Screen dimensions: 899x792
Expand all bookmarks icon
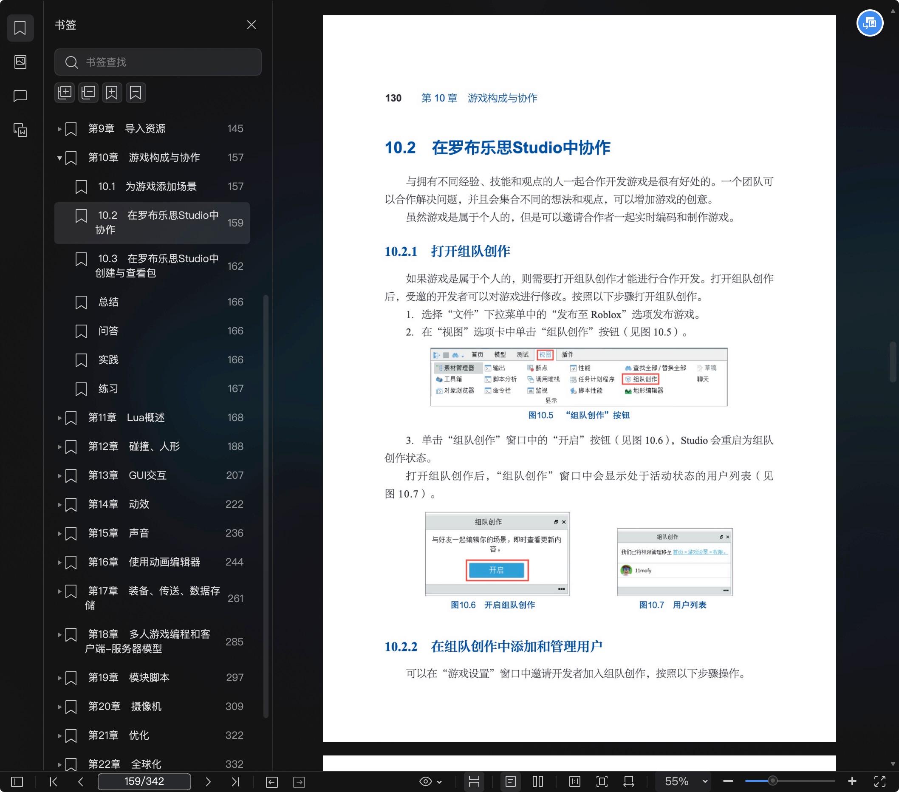(65, 92)
